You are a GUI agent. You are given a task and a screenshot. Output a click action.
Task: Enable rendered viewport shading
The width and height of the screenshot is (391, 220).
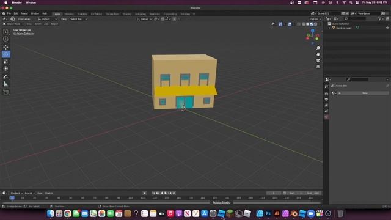315,24
